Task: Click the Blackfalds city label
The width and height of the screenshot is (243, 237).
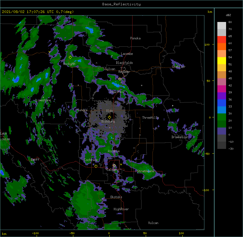Action: click(124, 63)
